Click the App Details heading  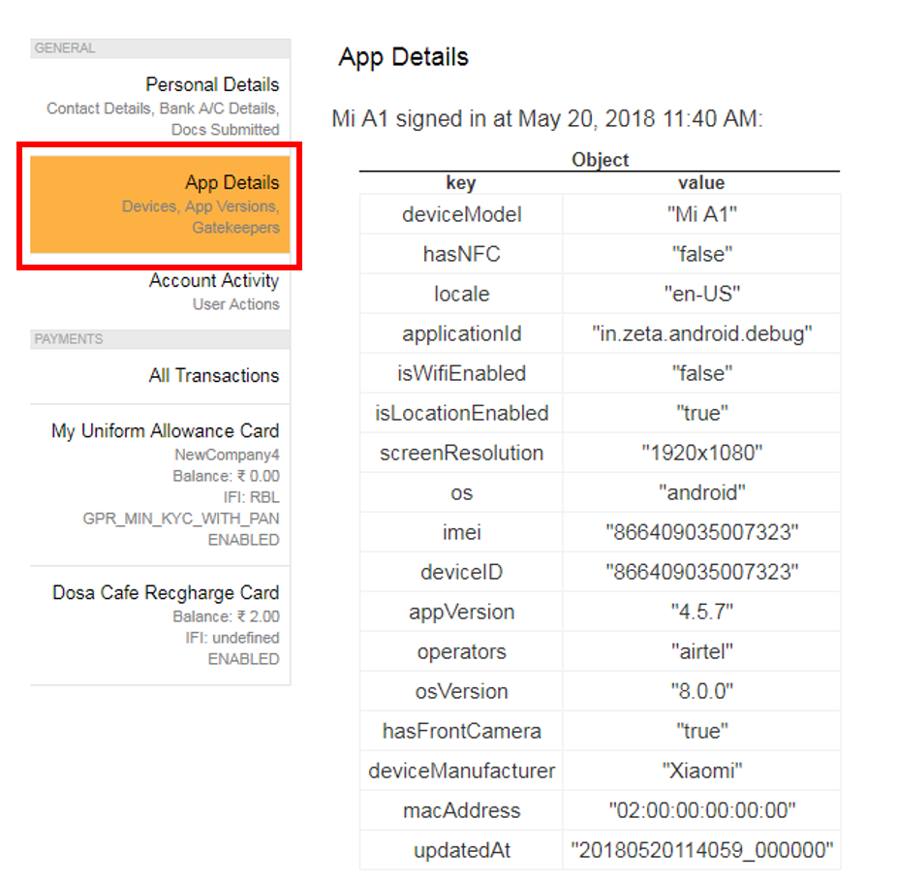pos(403,57)
